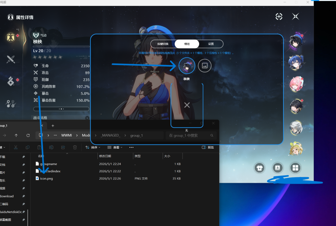Click the 生命 stat row
336x226 pixels.
pyautogui.click(x=61, y=66)
